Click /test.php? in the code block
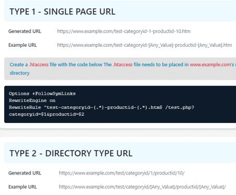 coord(180,107)
